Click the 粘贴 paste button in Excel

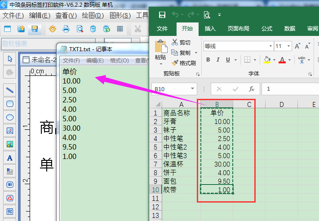(160, 51)
